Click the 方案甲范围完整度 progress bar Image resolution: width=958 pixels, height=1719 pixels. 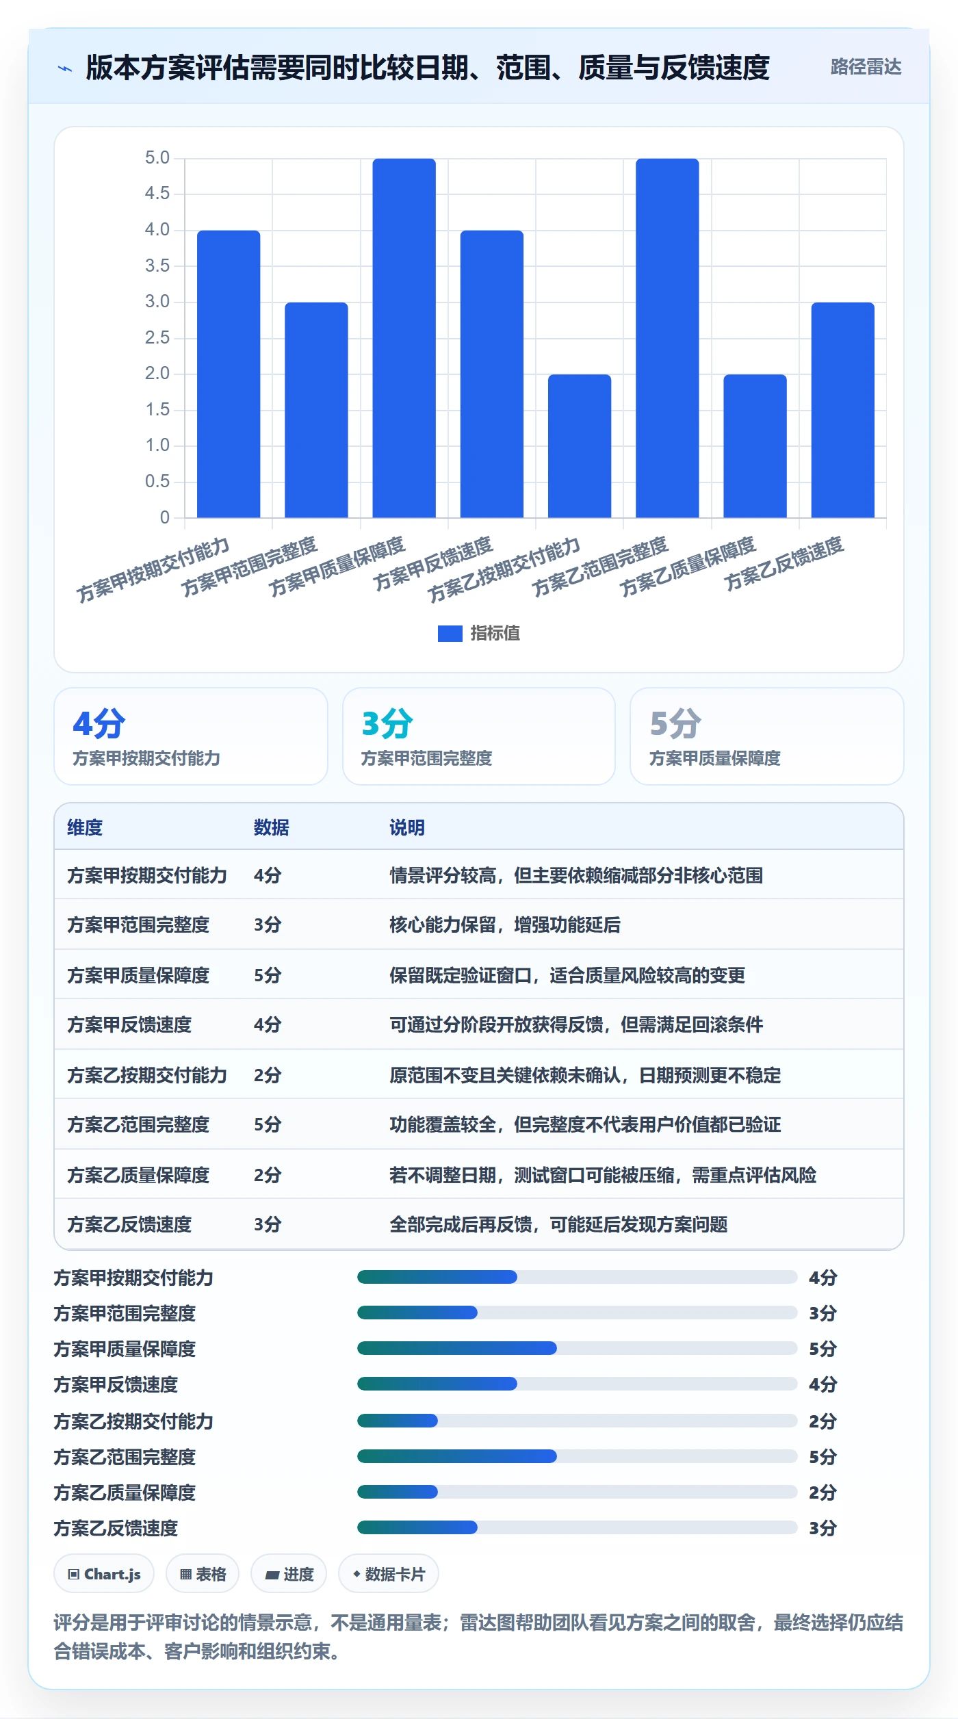point(578,1313)
